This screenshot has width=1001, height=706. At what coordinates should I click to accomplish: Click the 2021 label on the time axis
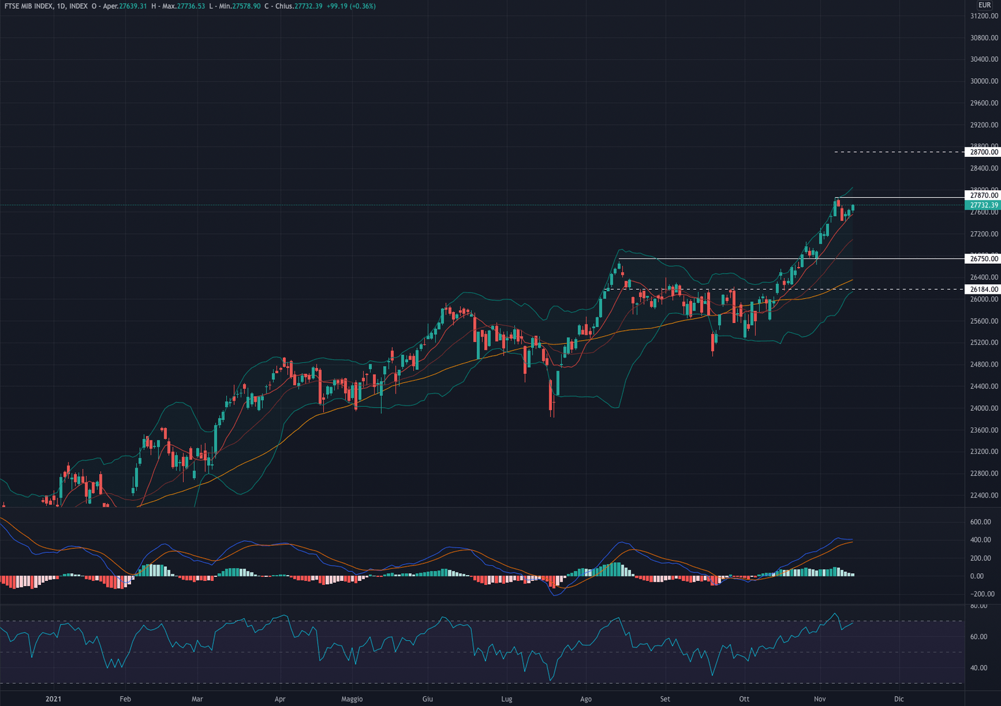pos(55,698)
